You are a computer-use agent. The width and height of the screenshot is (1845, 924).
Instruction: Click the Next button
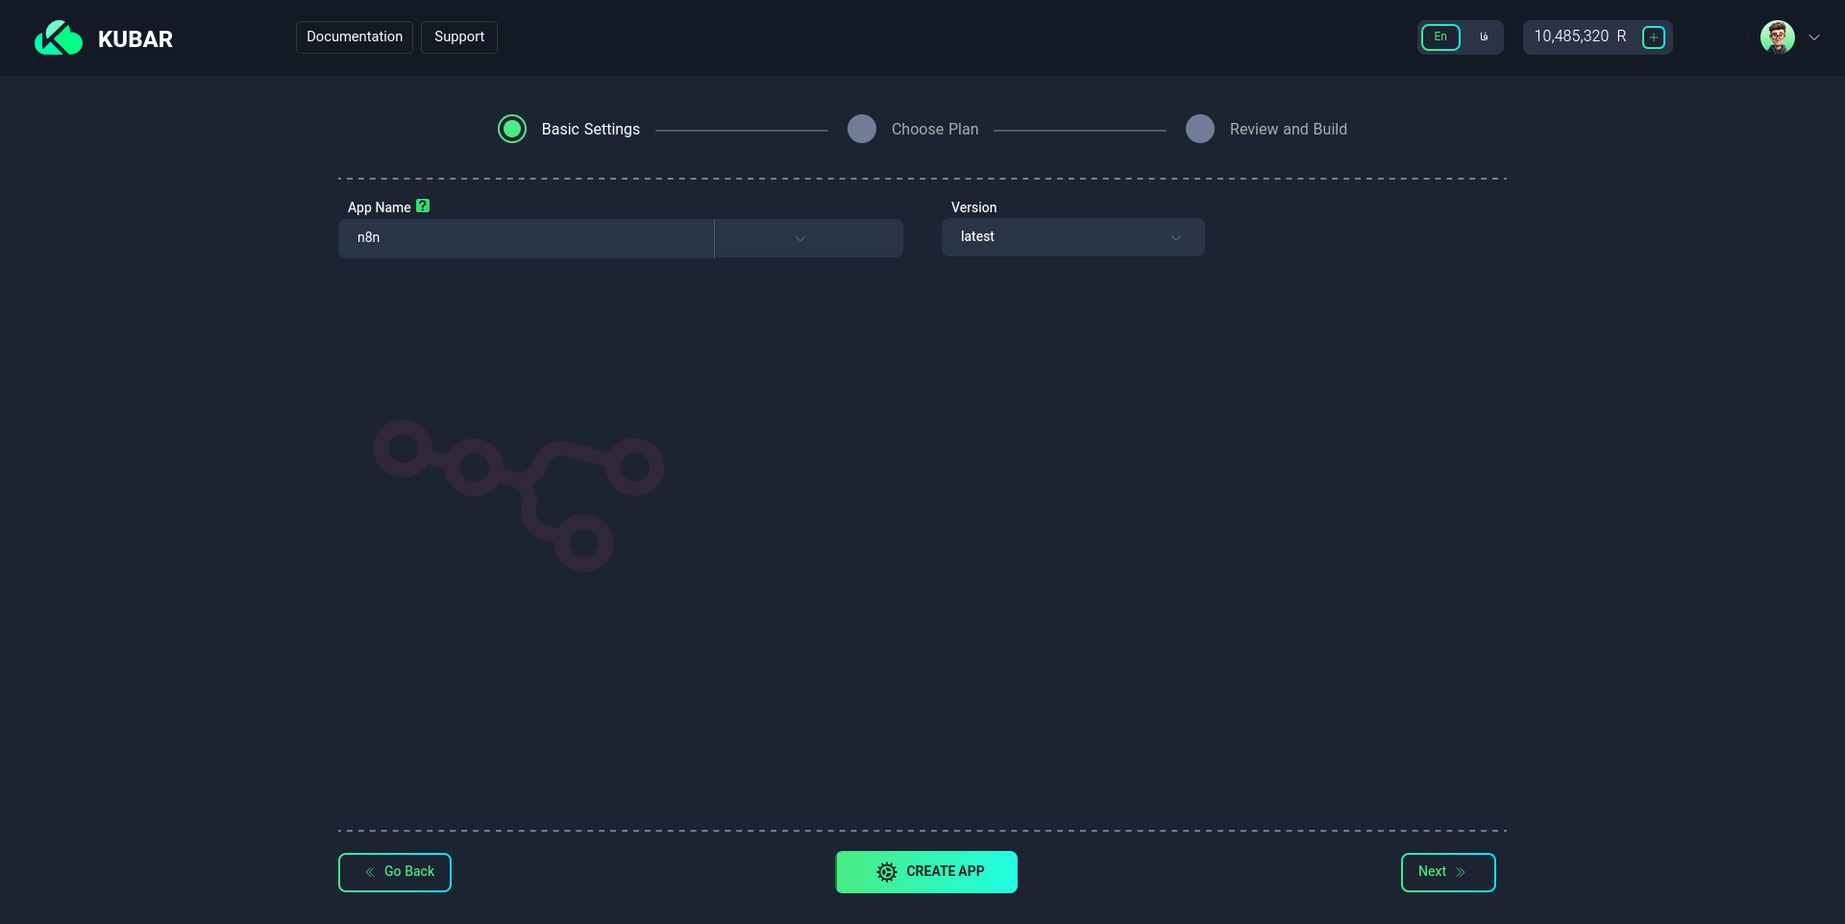tap(1448, 872)
